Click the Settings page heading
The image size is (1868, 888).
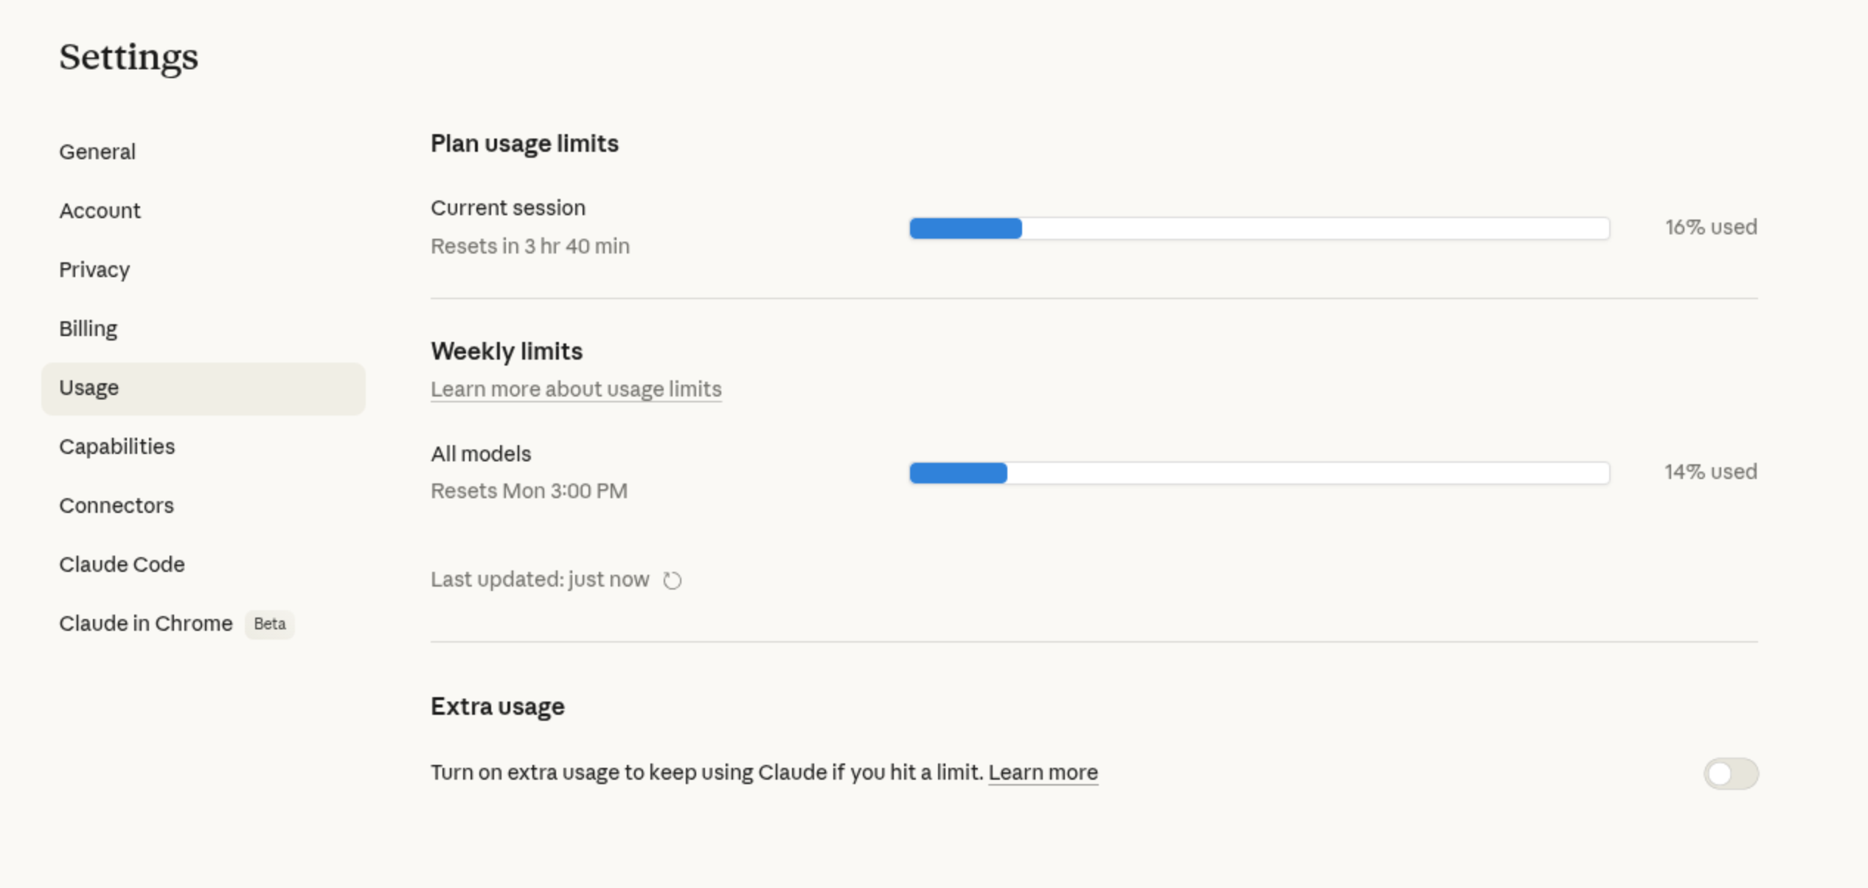point(128,57)
